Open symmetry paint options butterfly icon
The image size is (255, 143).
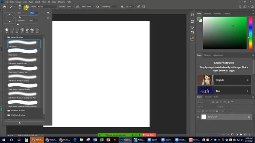pos(143,7)
